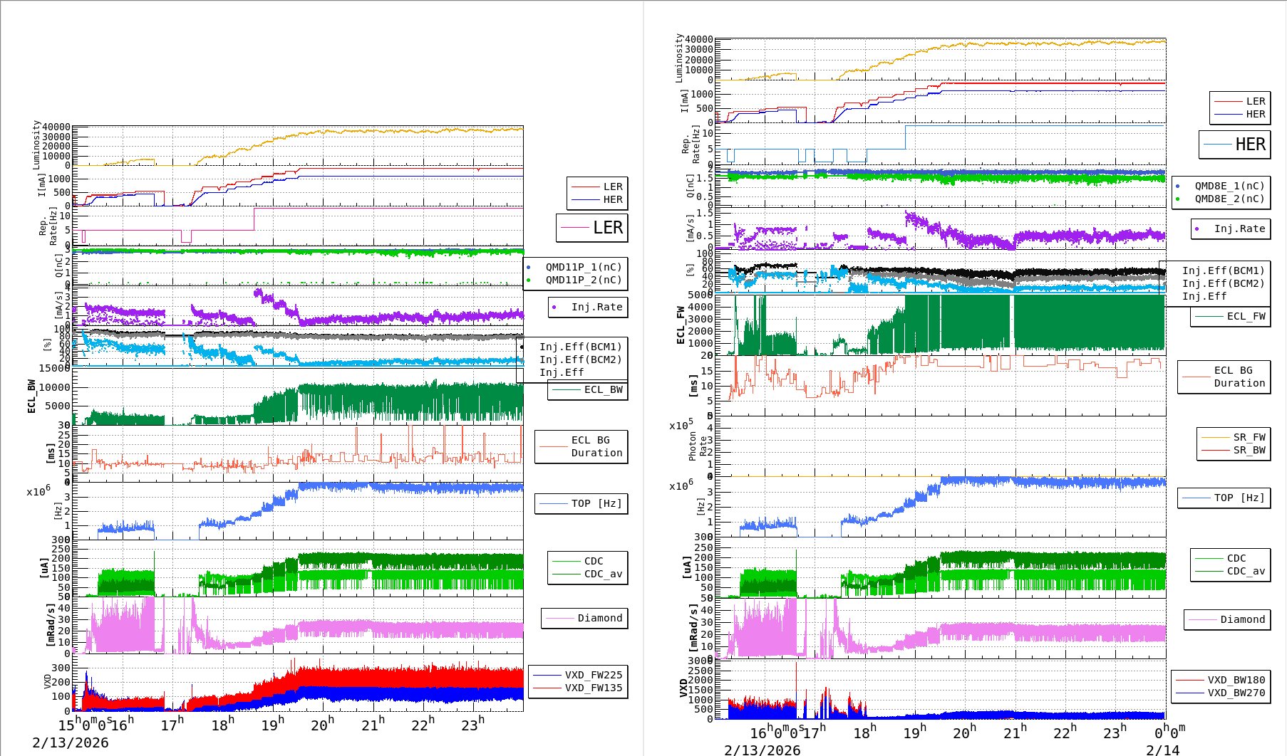Click the 2/14 date label
Image resolution: width=1287 pixels, height=756 pixels.
[1162, 750]
